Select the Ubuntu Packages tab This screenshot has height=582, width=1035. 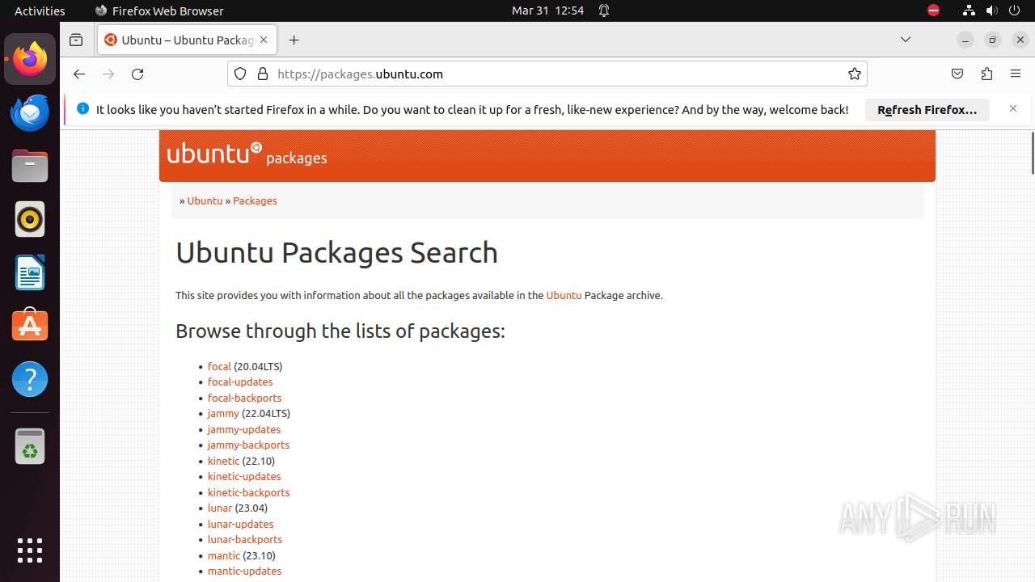(187, 40)
